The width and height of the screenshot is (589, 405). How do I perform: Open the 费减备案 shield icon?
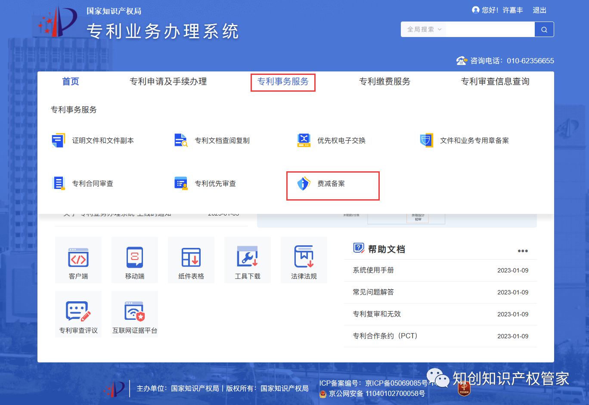(x=304, y=183)
